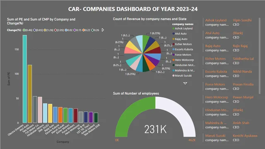
Task: Click CEO name Anish Shah
Action: [241, 123]
